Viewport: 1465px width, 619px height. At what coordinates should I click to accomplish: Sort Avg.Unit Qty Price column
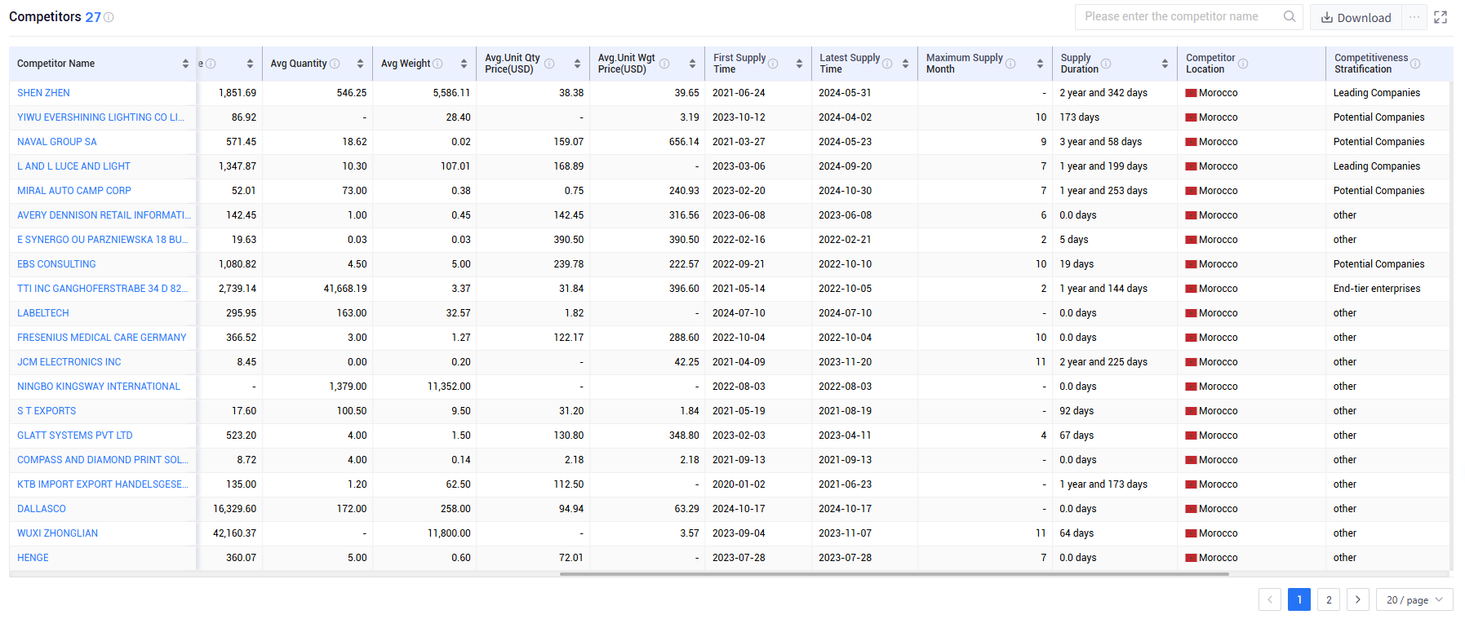point(577,64)
